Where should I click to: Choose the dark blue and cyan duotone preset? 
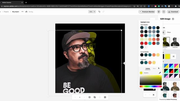171,66
